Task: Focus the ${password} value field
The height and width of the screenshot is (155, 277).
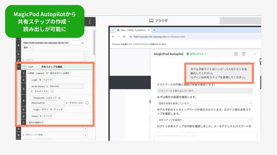Action: coord(48,103)
